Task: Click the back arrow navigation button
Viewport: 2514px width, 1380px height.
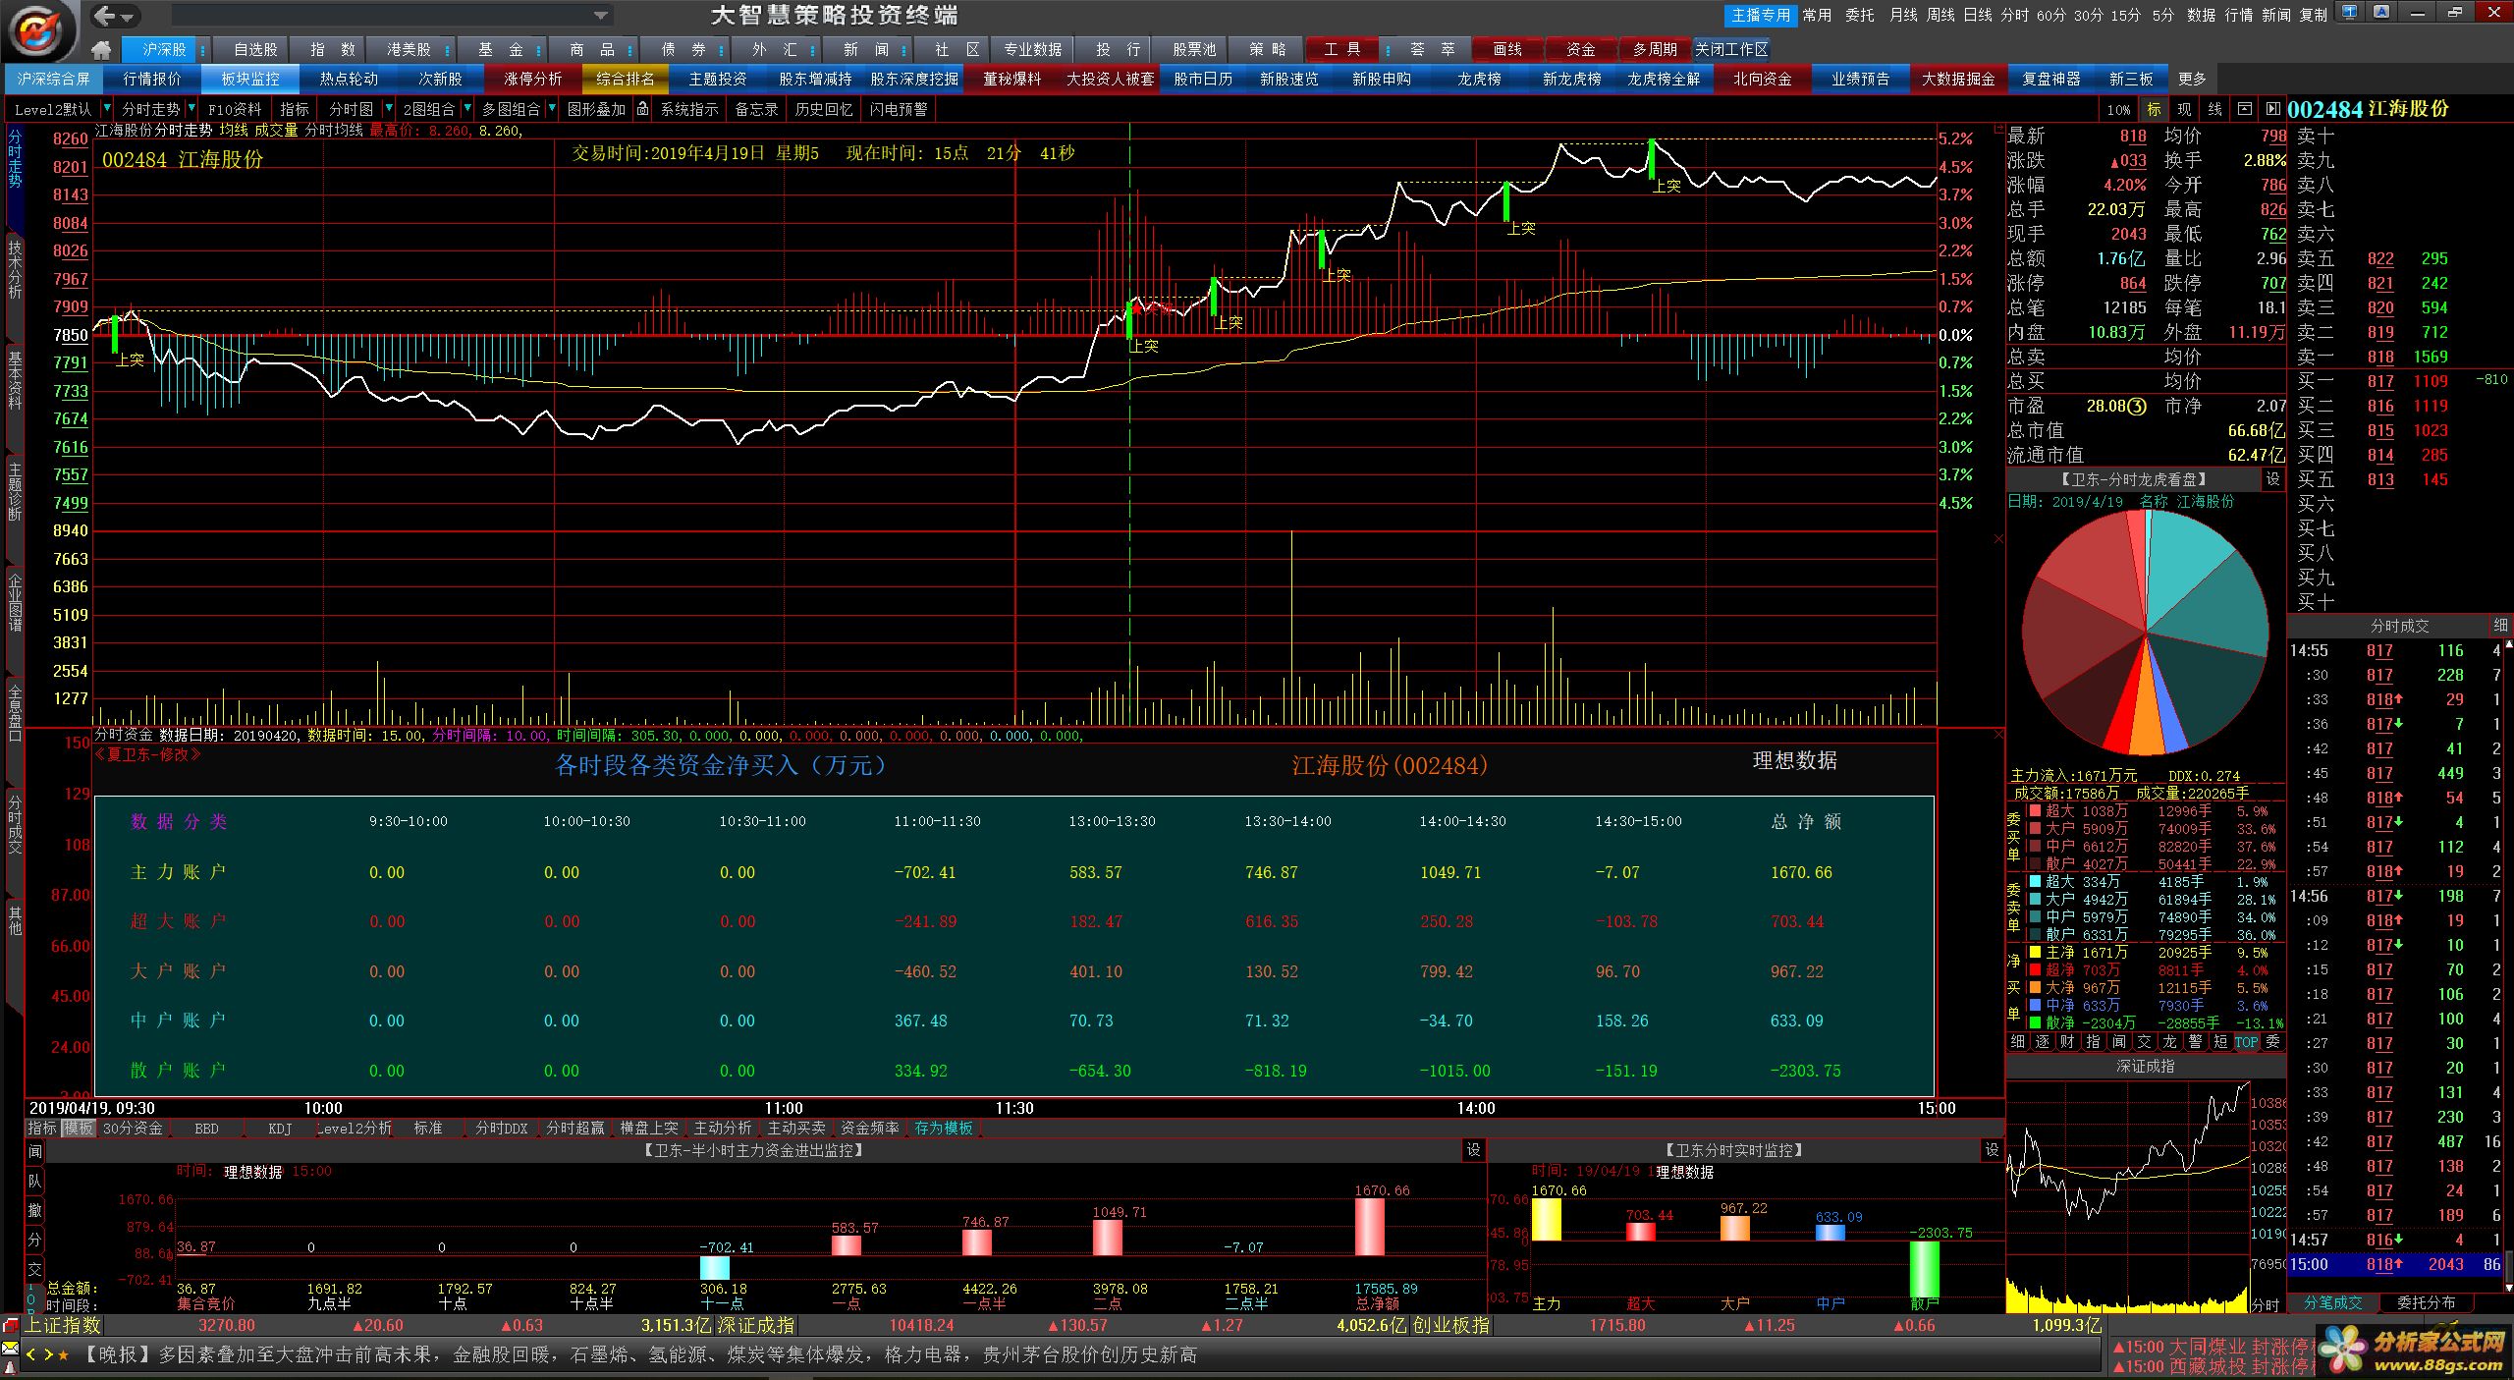Action: pyautogui.click(x=106, y=15)
